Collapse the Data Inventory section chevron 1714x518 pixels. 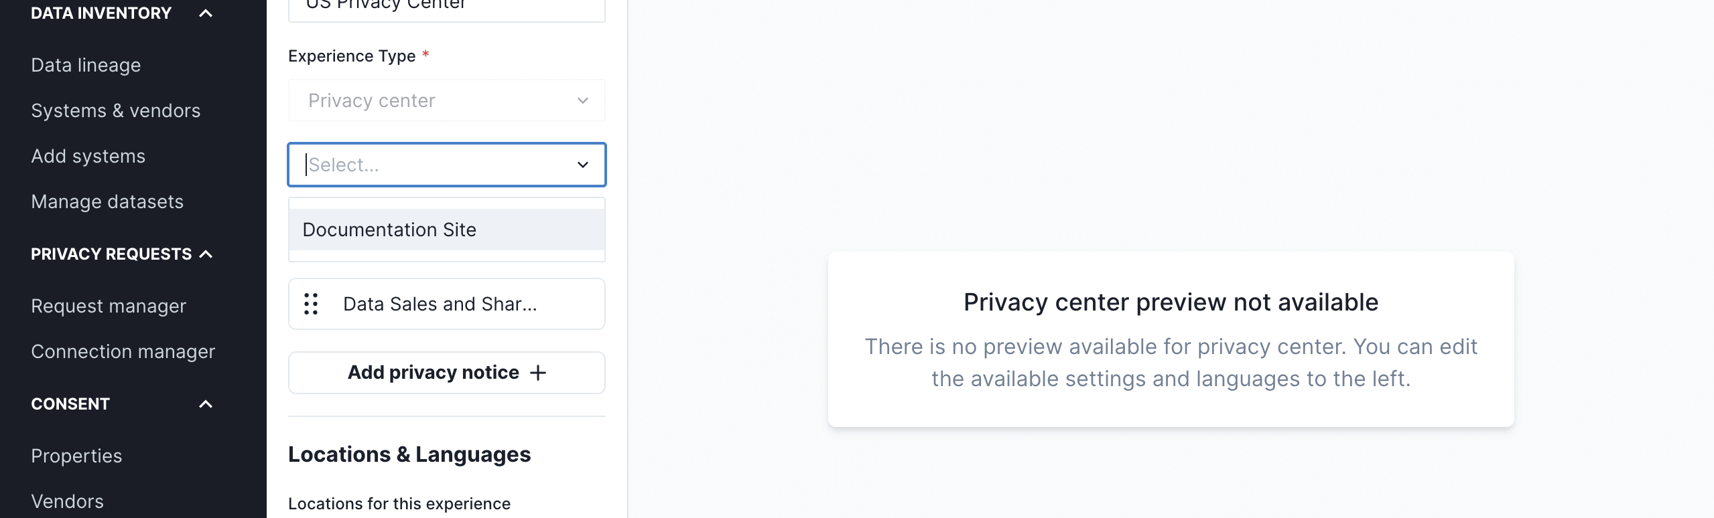206,13
